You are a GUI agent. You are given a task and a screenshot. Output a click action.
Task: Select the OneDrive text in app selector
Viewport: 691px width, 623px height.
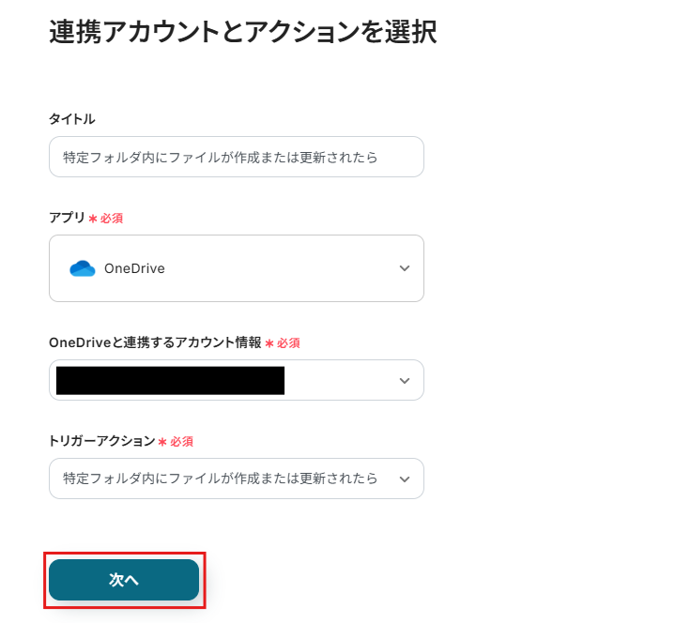pos(134,268)
